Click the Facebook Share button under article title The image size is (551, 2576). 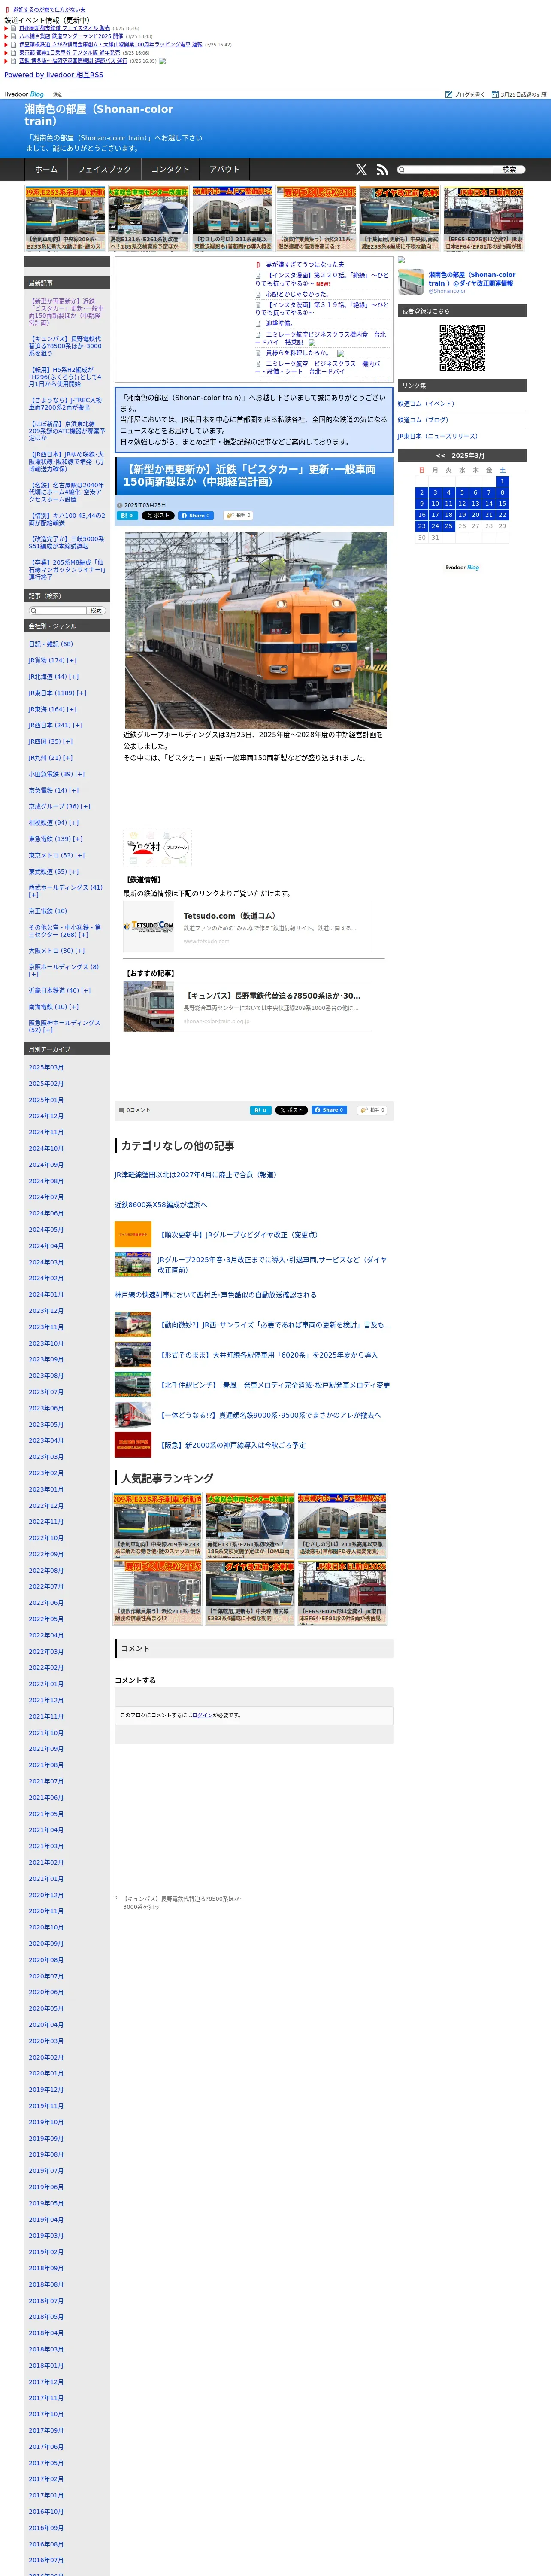point(196,516)
